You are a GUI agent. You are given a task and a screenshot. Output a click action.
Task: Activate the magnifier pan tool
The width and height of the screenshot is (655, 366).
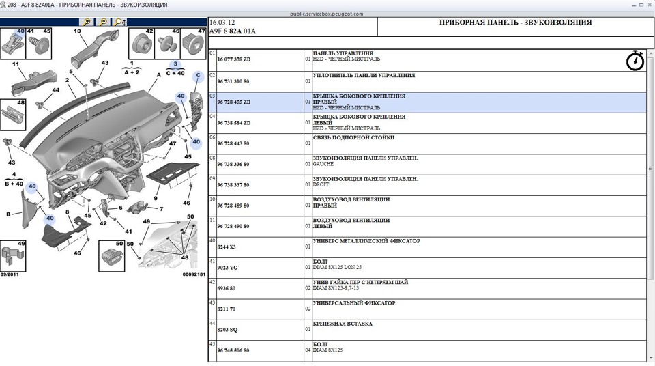pyautogui.click(x=120, y=22)
